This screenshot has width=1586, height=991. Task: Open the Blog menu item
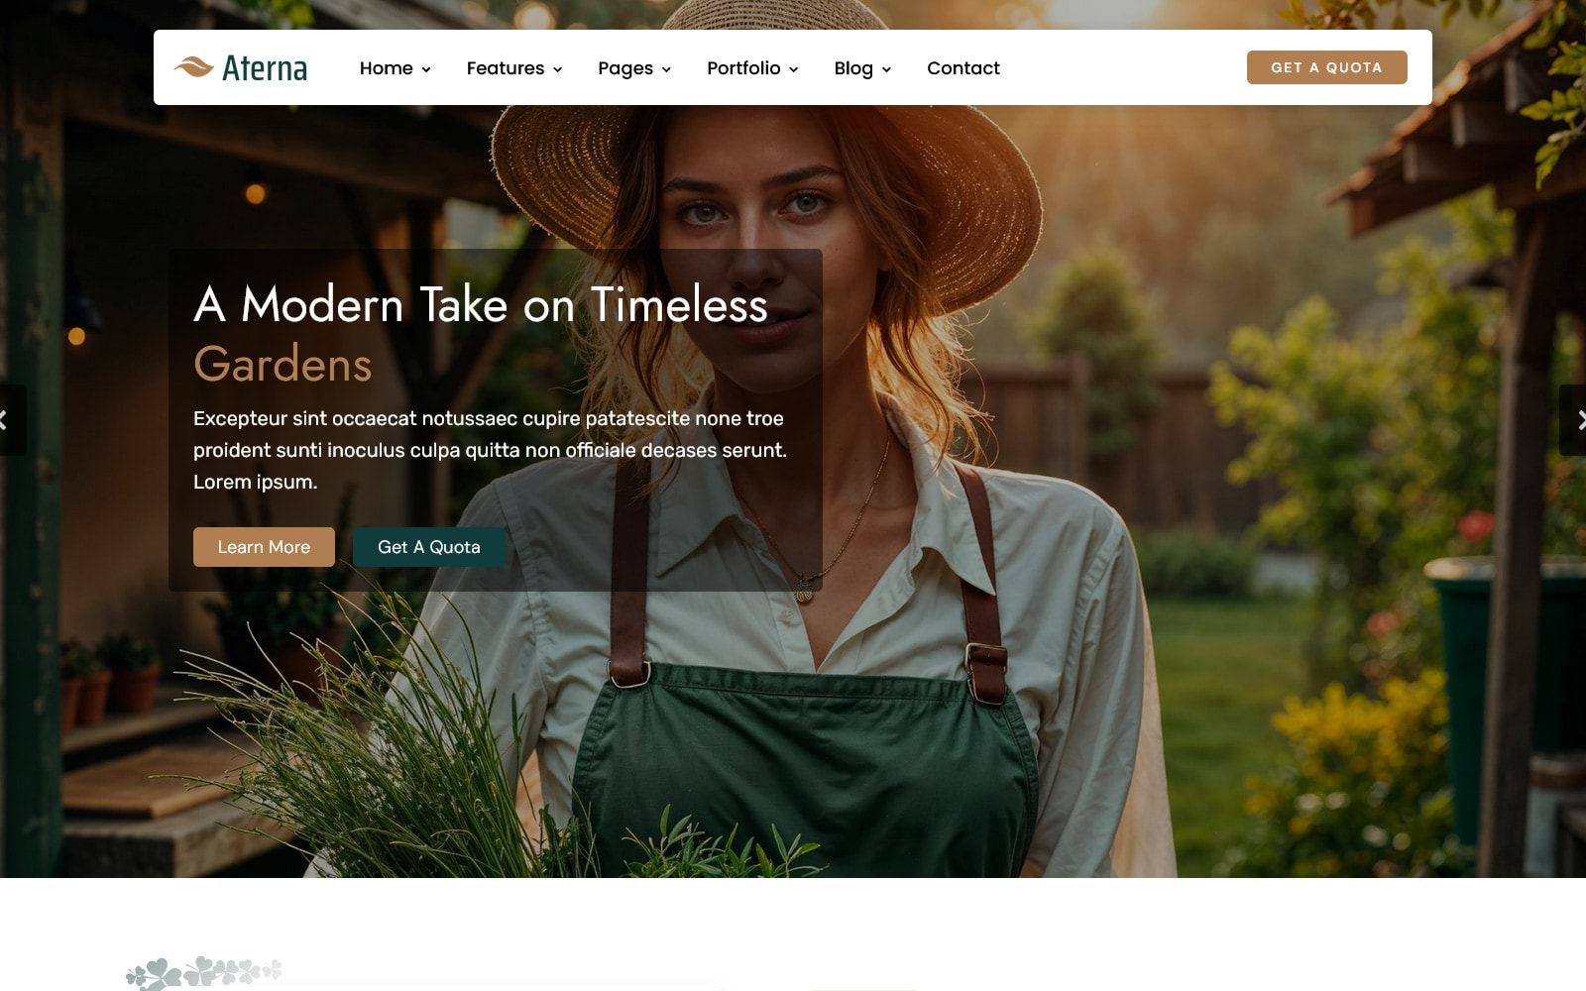(x=853, y=68)
